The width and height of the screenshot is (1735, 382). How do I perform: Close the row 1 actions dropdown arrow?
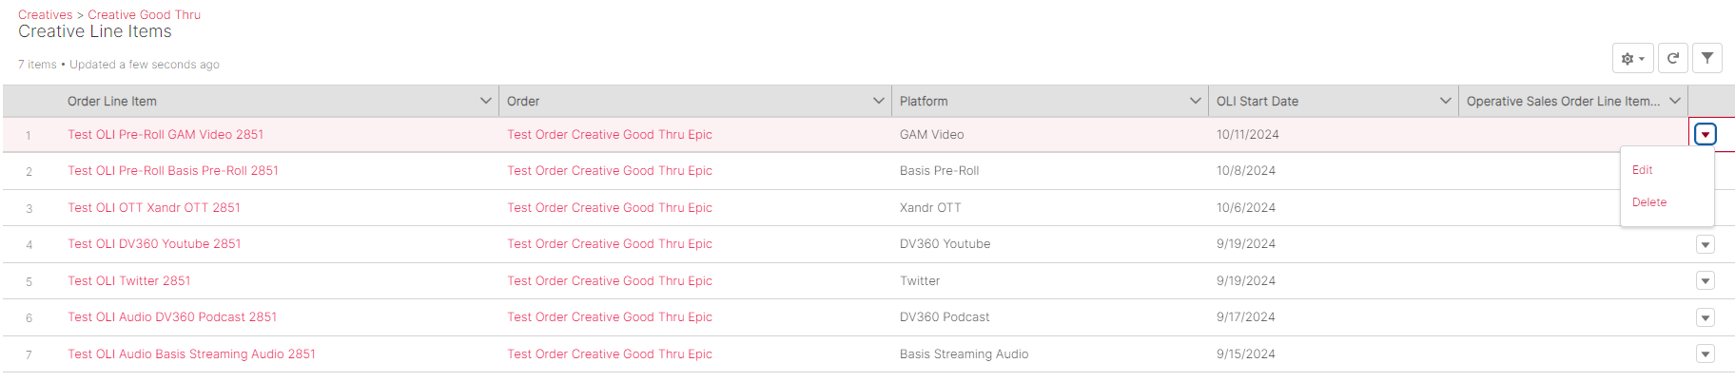click(x=1706, y=135)
